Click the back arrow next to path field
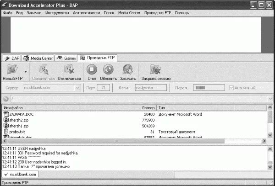Viewport: 275px width, 186px height. 6,99
